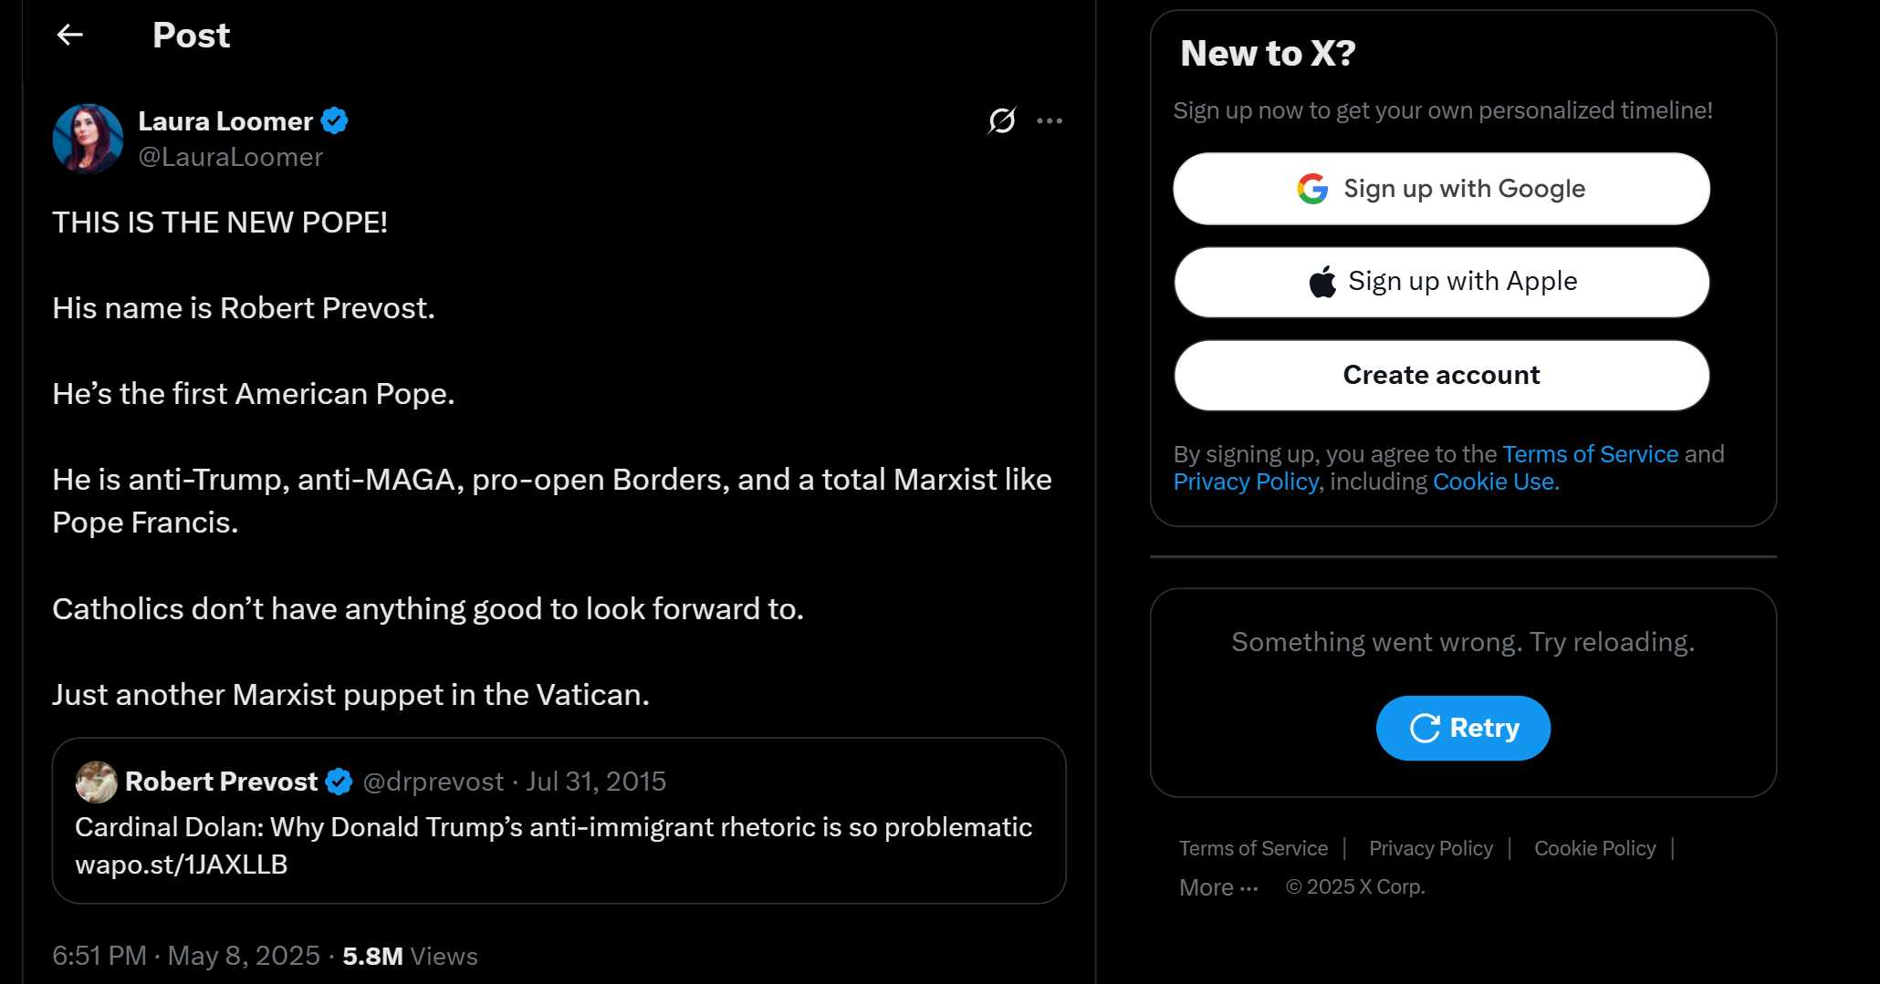Click the reload icon inside Retry button
Viewport: 1880px width, 984px height.
(x=1425, y=728)
